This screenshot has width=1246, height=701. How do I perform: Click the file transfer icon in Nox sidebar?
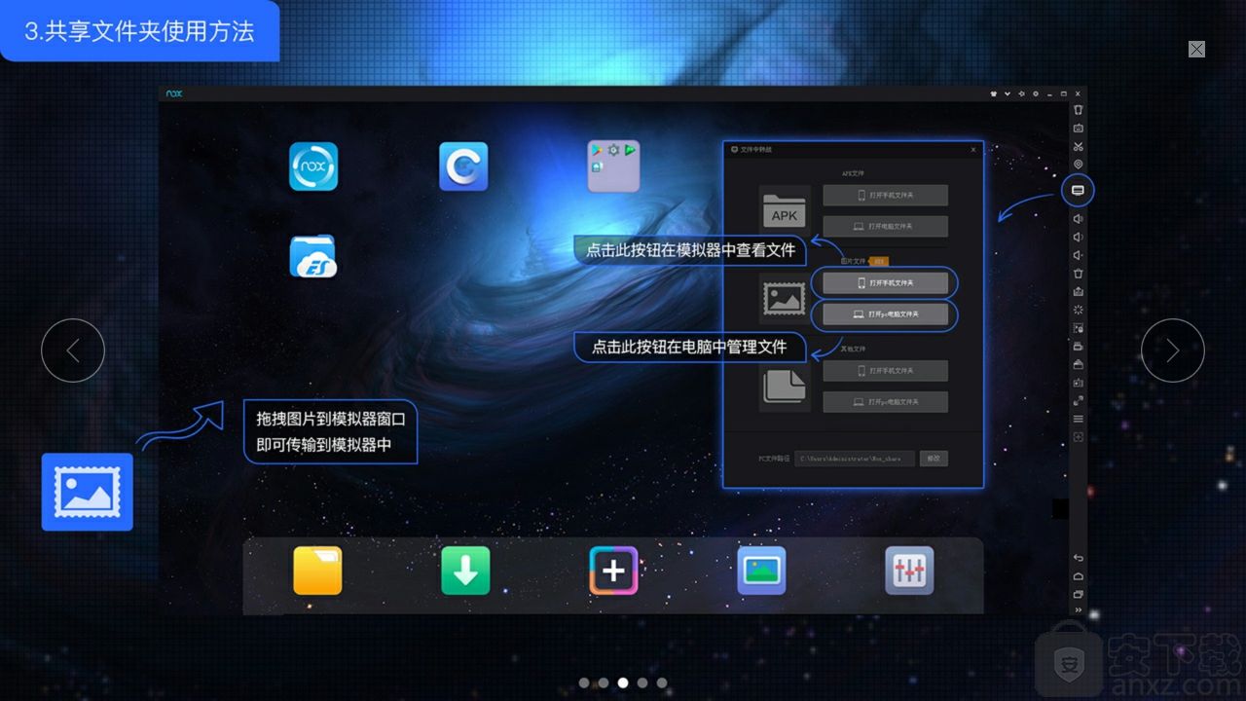pyautogui.click(x=1078, y=190)
